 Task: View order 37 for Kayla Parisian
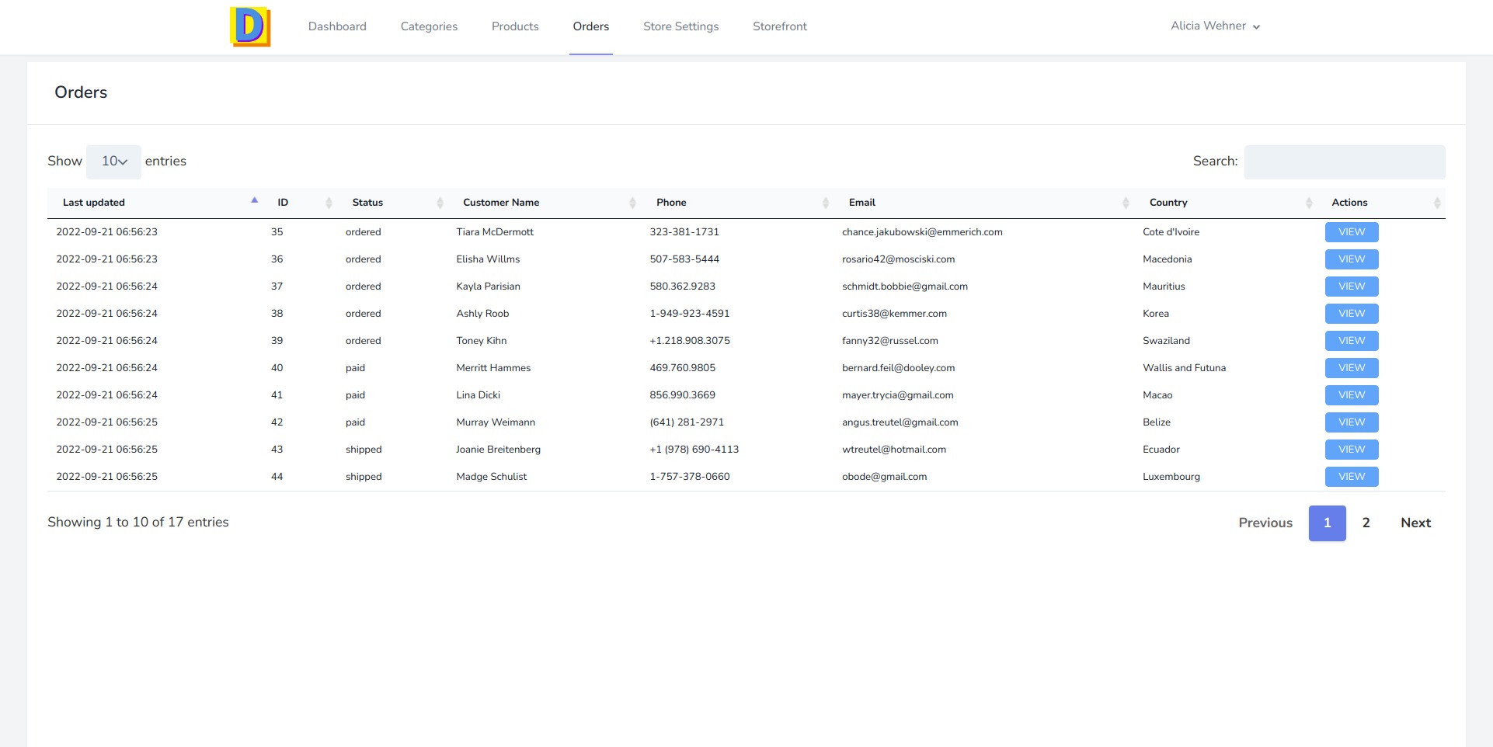[1352, 287]
